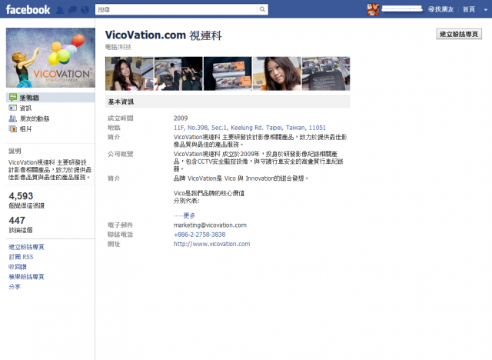Click the Keelung Rd. Taipei address link
This screenshot has height=360, width=492.
(x=250, y=128)
